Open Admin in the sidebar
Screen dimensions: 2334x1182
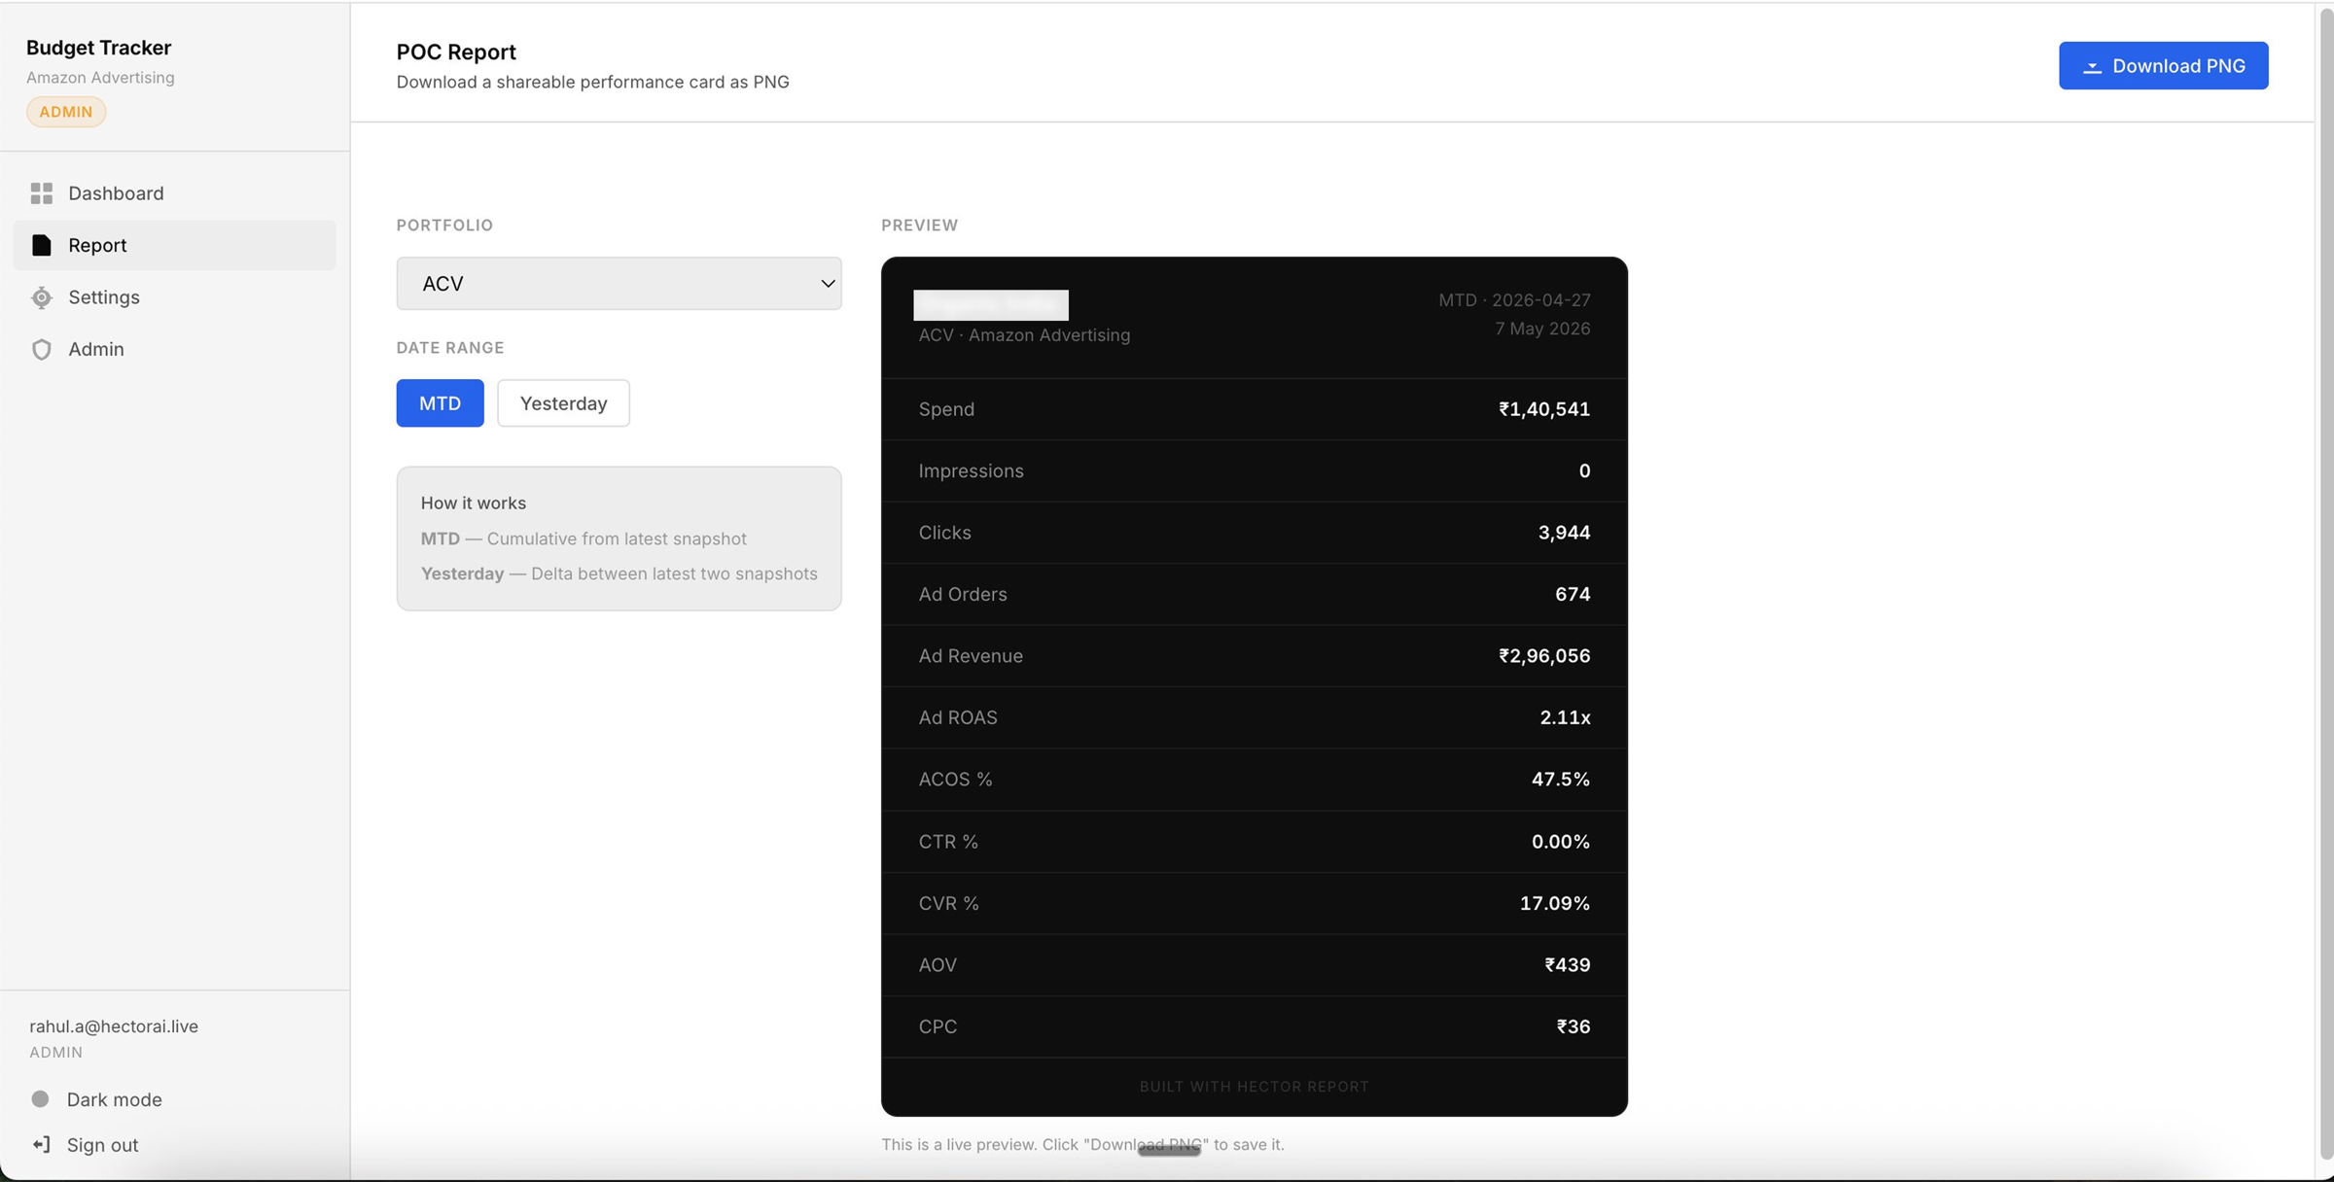175,349
